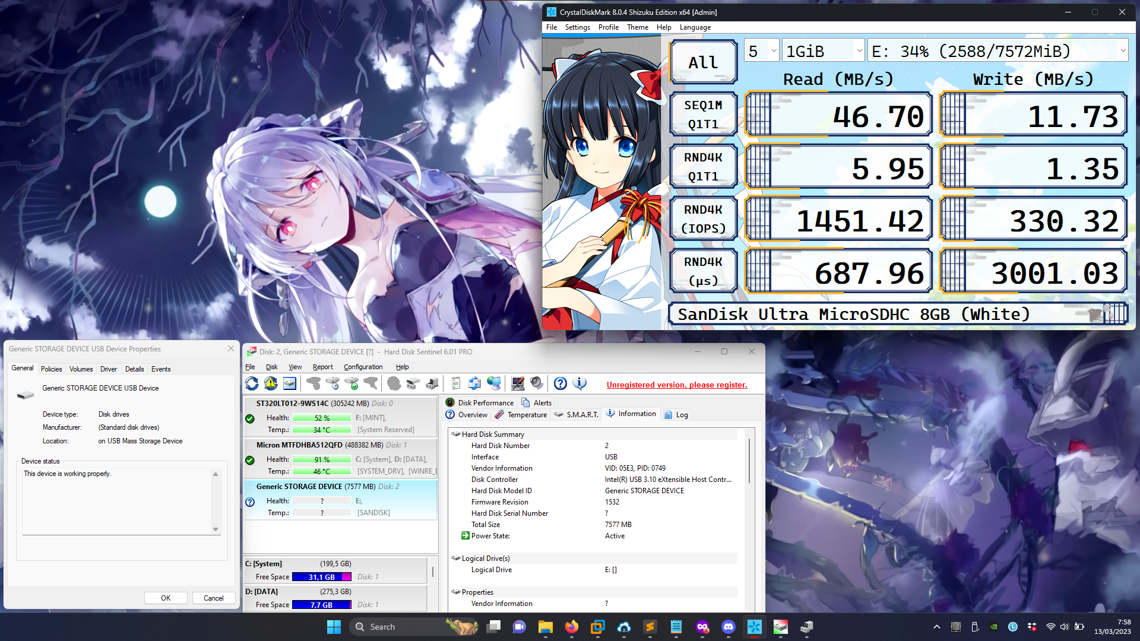
Task: Switch to the Overview tab
Action: point(467,415)
